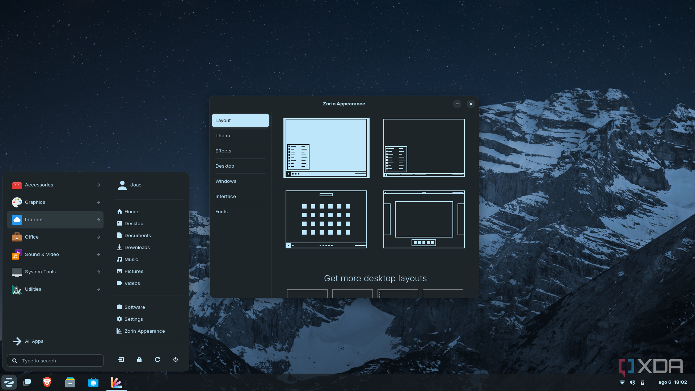The width and height of the screenshot is (695, 391).
Task: Click the volume icon in system tray
Action: (632, 382)
